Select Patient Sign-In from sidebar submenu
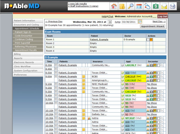180x134 pixels. 28,32
